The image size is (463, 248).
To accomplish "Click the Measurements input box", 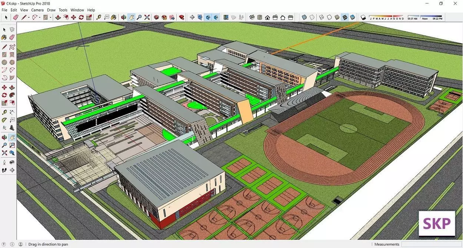I will [432, 244].
